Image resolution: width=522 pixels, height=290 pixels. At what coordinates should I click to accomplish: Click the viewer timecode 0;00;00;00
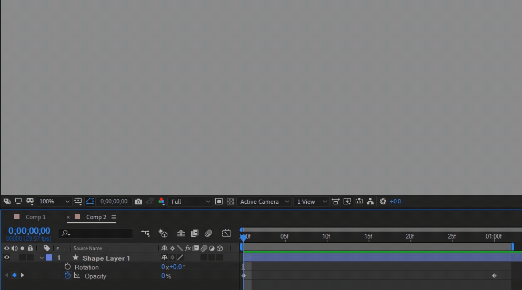[114, 201]
